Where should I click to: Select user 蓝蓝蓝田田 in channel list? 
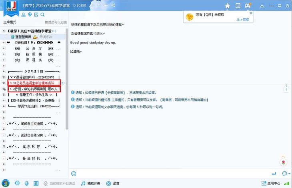pyautogui.click(x=23, y=37)
